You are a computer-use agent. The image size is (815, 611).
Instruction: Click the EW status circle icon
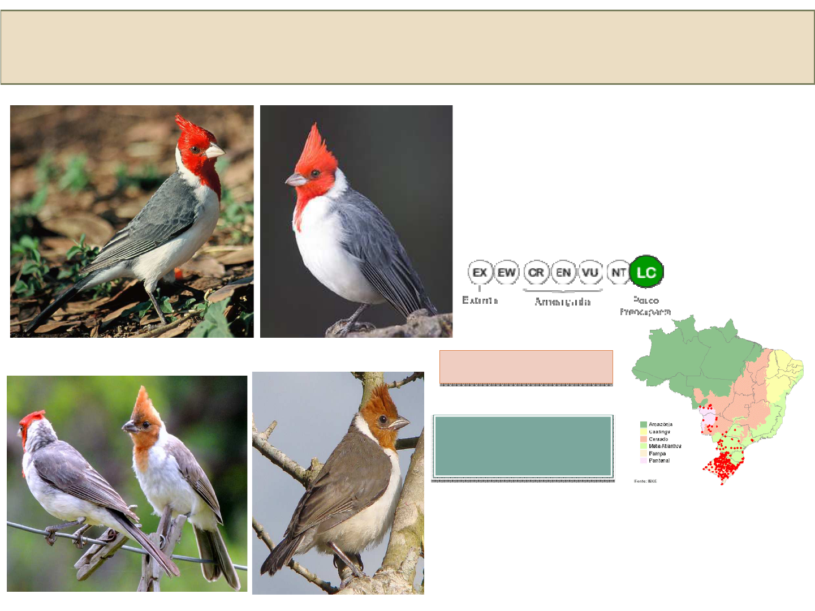coord(507,272)
